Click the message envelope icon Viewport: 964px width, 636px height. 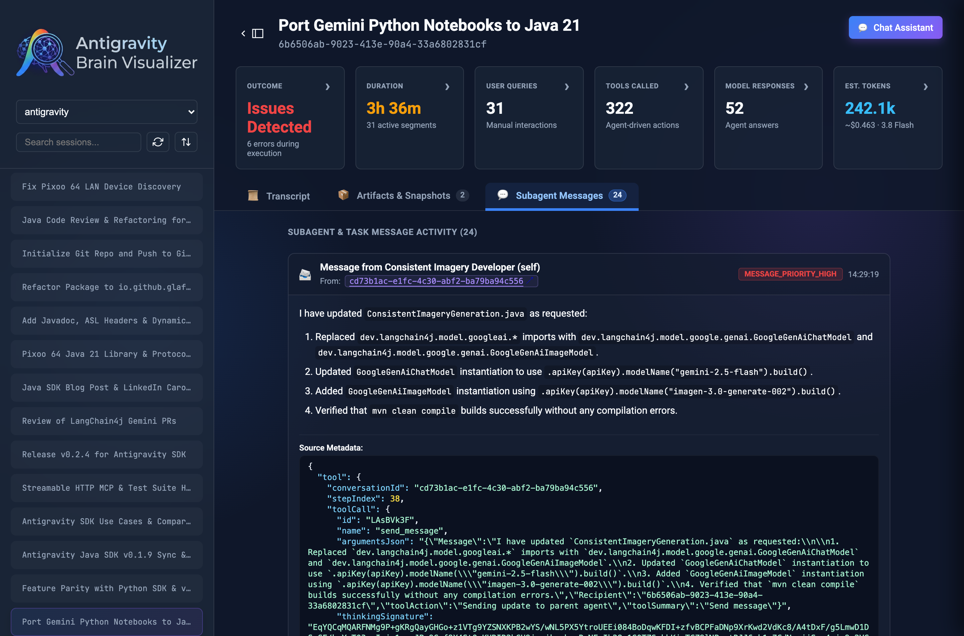[x=305, y=274]
